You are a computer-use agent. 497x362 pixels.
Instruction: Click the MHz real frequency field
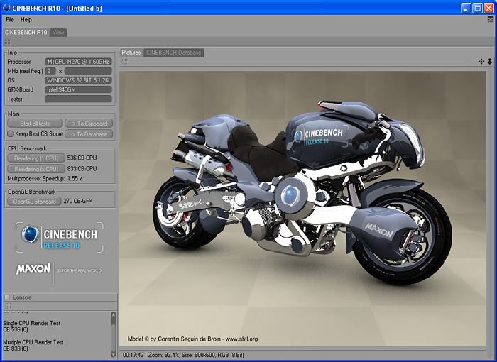point(88,71)
